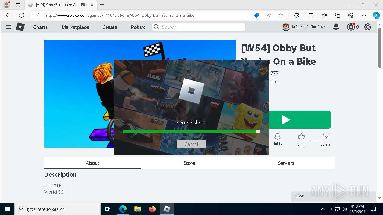Open File Explorer from taskbar
Viewport: 383px width, 215px height.
(x=137, y=209)
